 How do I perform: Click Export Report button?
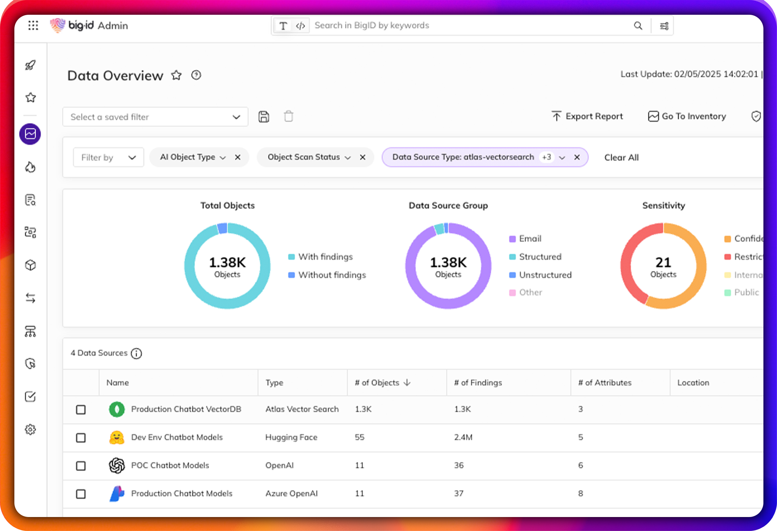pyautogui.click(x=587, y=116)
